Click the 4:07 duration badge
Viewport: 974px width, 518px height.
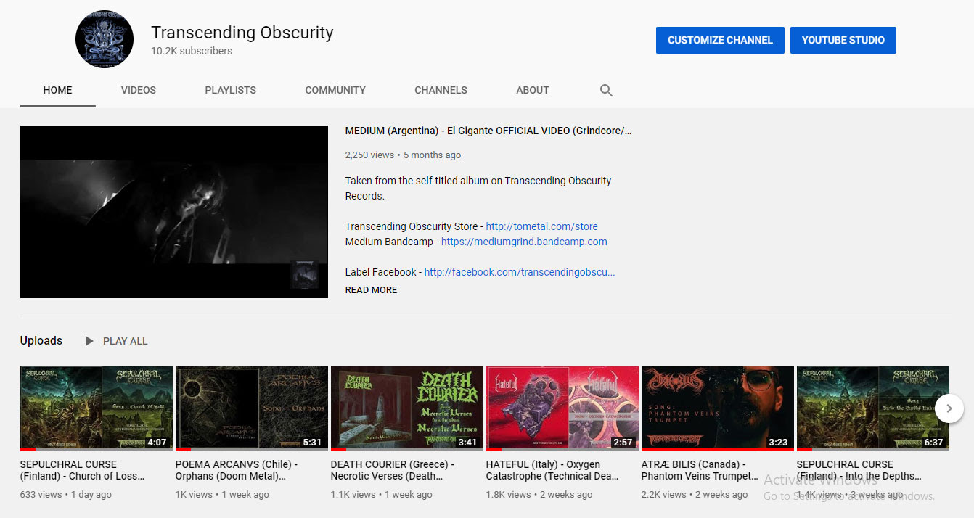(x=157, y=442)
